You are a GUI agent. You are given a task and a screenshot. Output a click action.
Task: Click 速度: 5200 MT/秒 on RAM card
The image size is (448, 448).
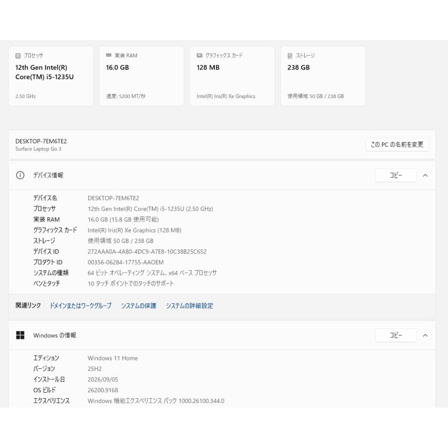point(126,96)
